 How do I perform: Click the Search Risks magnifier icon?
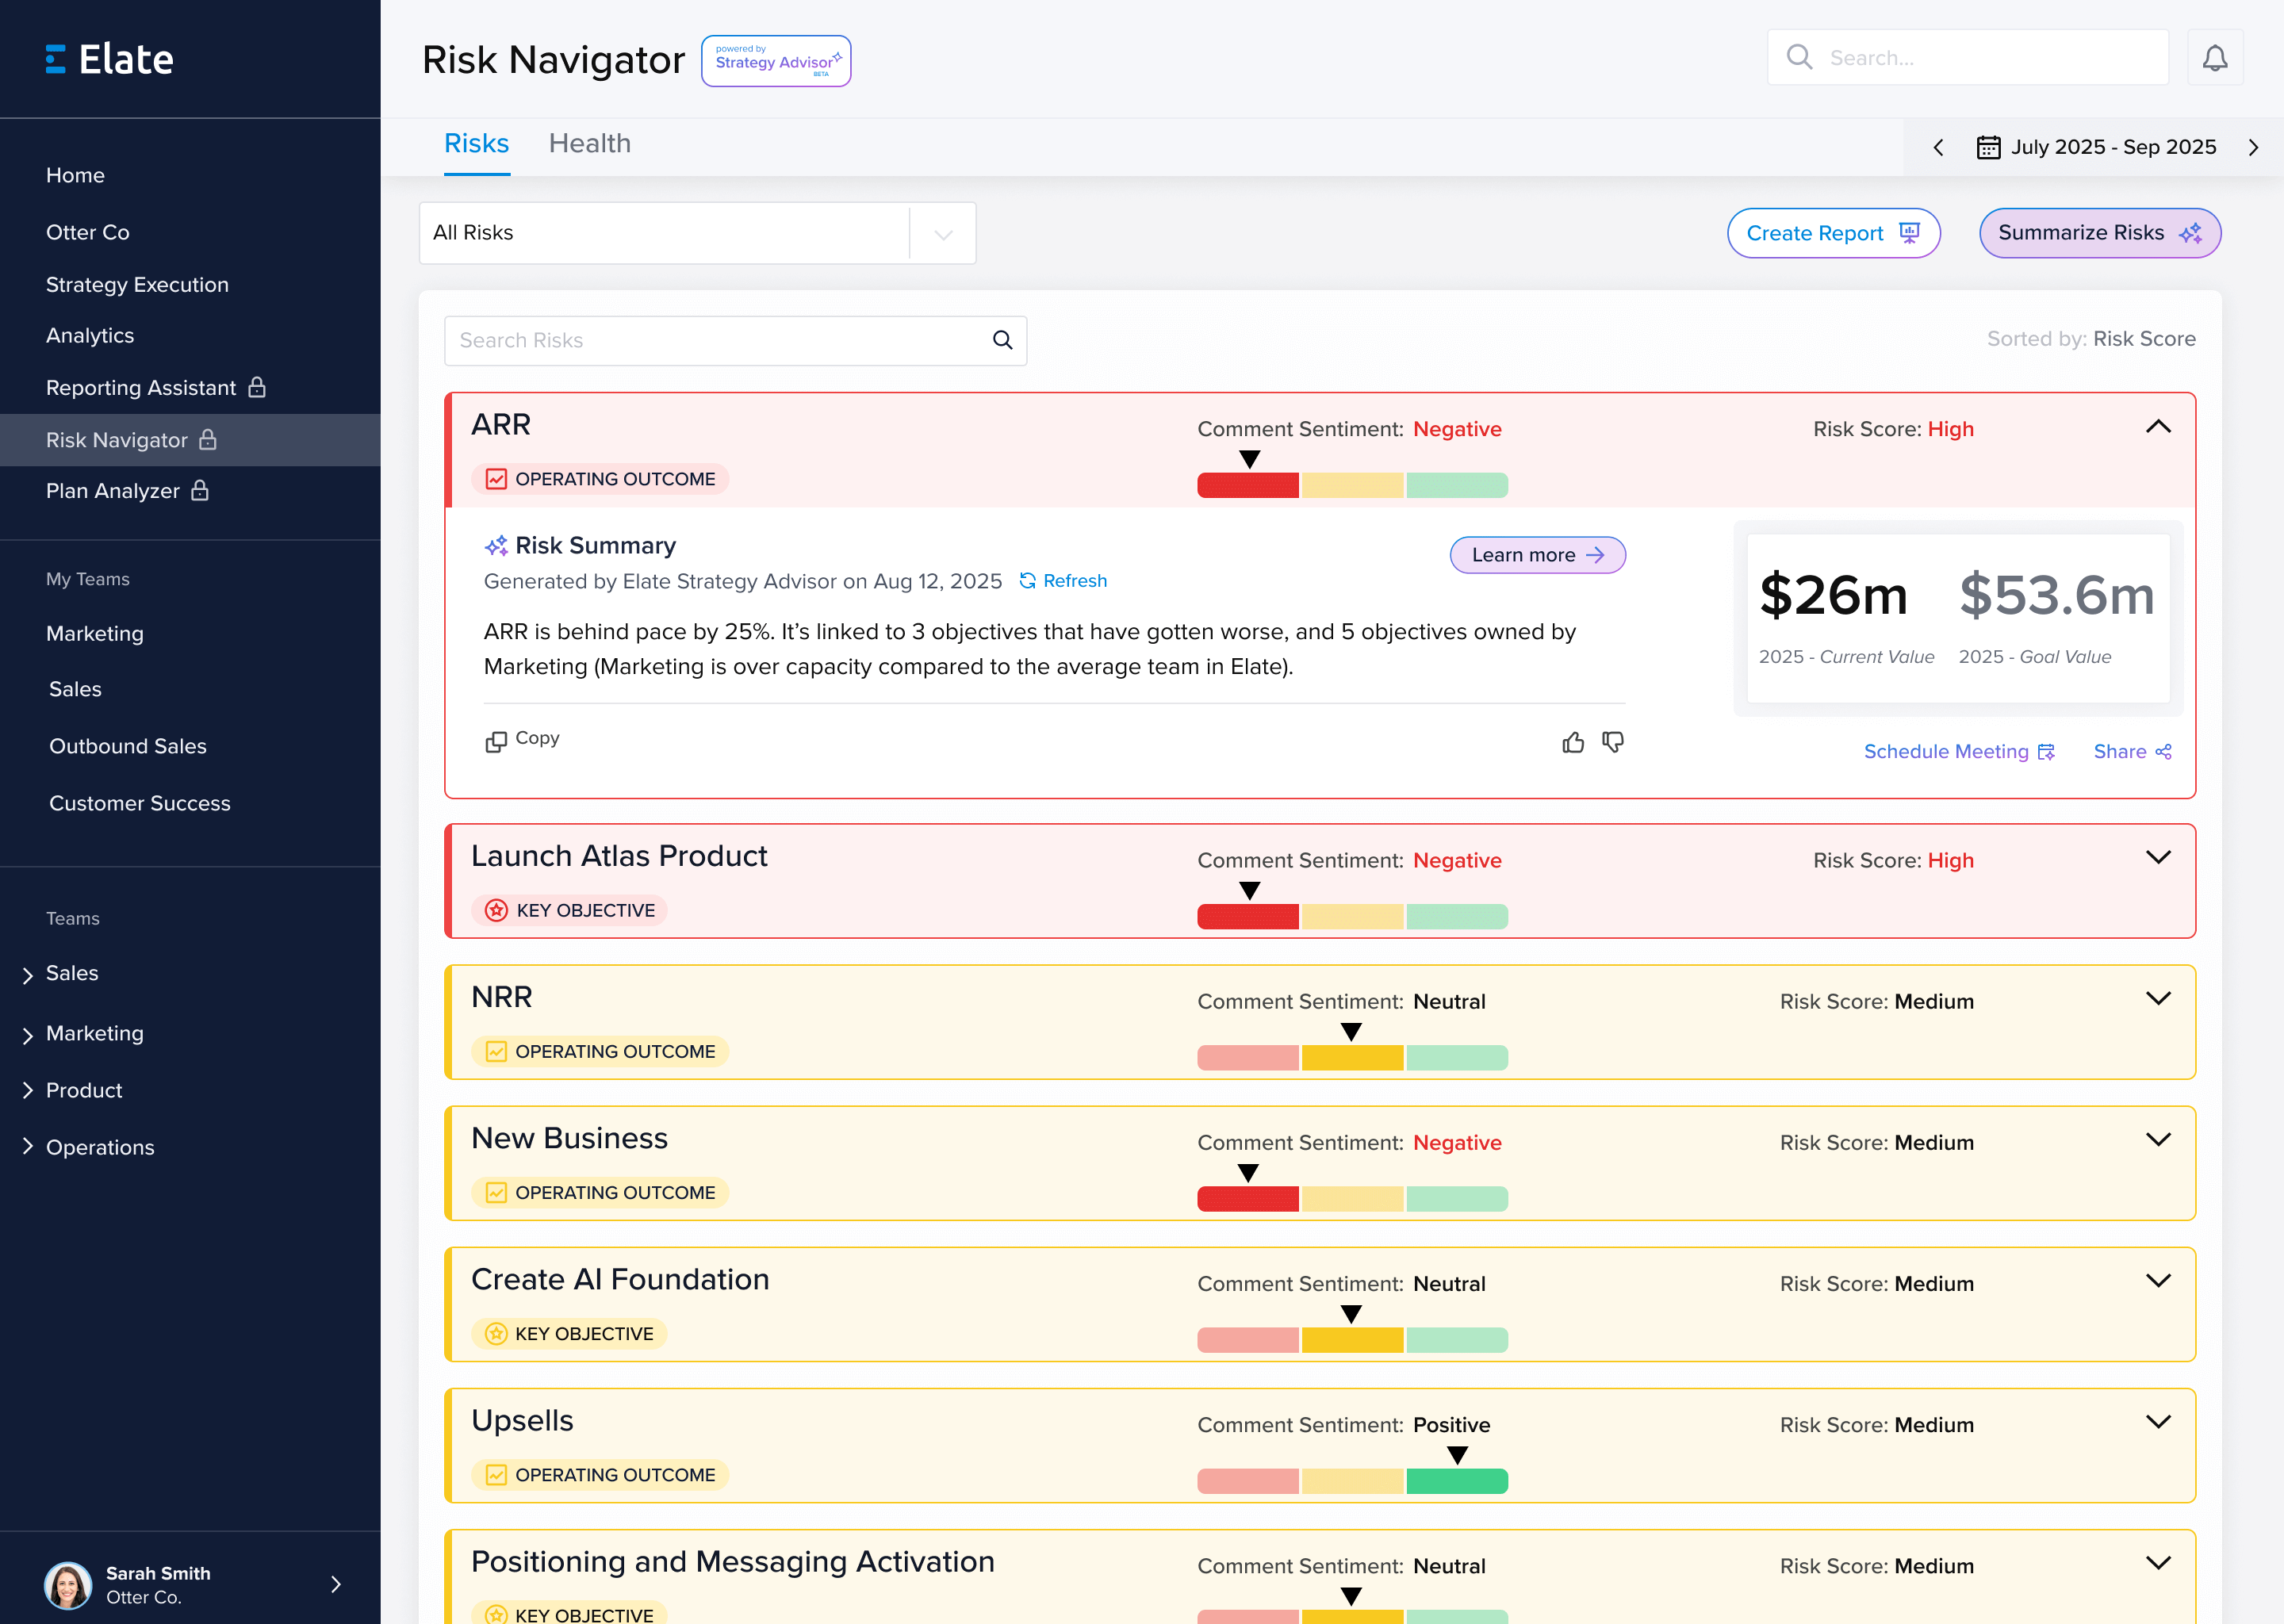(x=1002, y=340)
